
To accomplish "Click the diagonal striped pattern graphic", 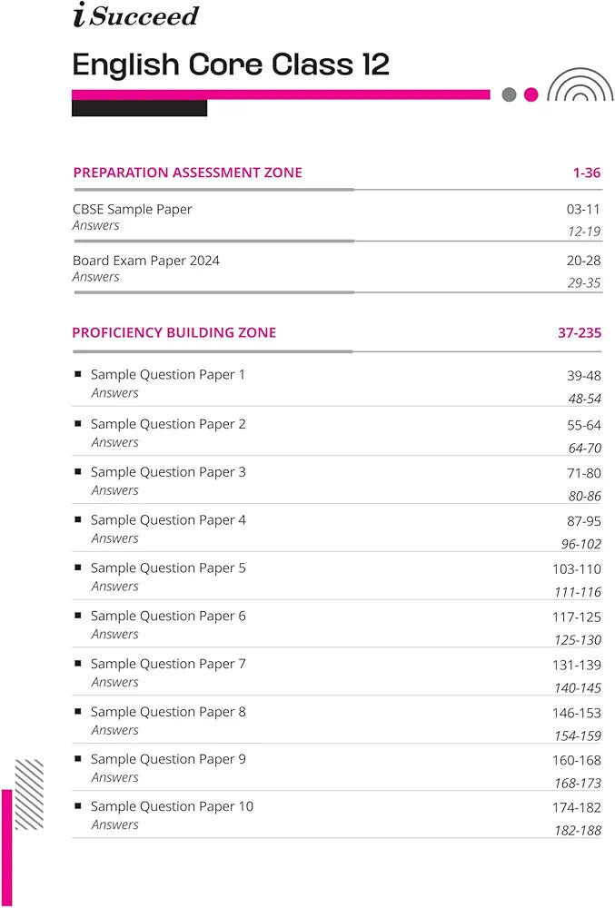I will coord(29,794).
